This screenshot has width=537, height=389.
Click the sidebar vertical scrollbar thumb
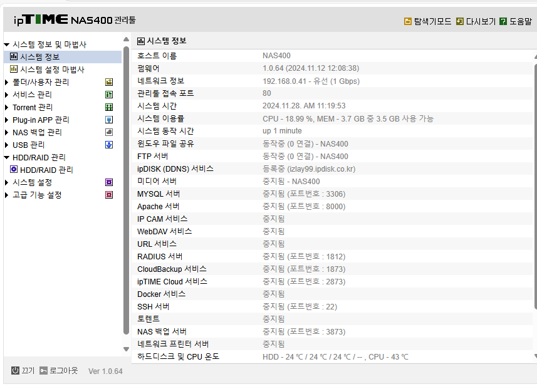pos(126,190)
